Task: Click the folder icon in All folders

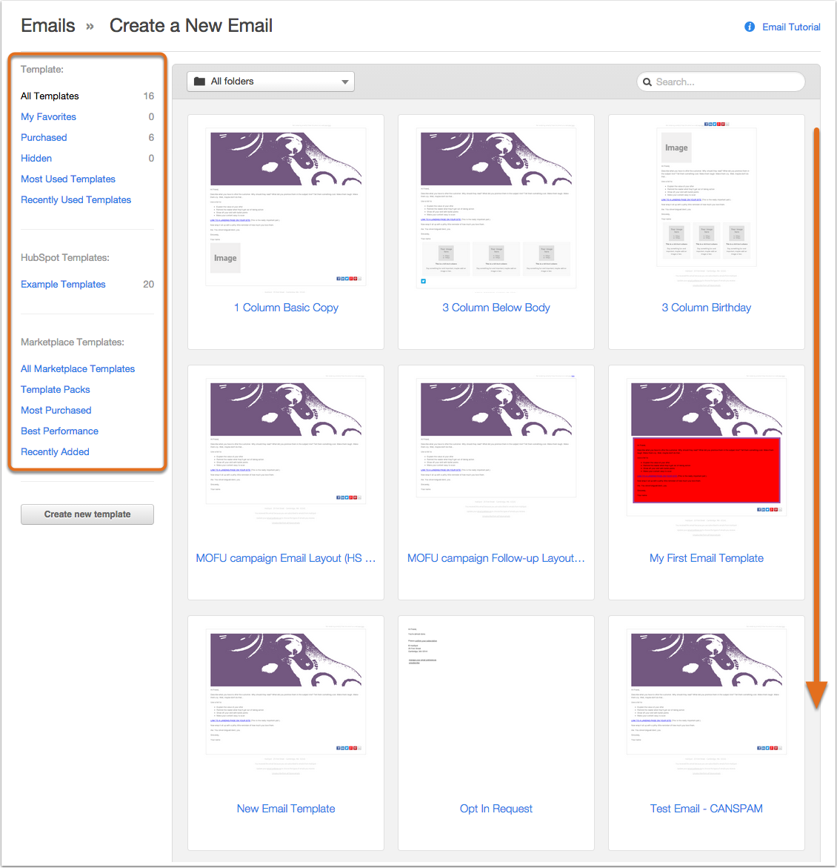Action: click(199, 82)
